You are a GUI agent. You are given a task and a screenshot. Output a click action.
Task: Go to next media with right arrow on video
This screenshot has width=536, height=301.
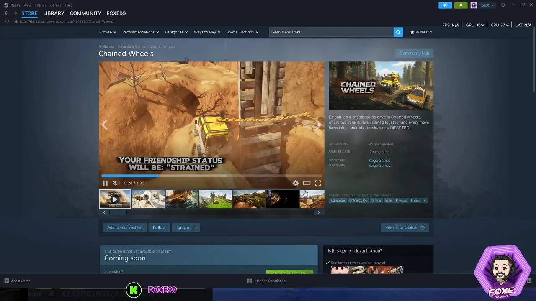(x=319, y=125)
